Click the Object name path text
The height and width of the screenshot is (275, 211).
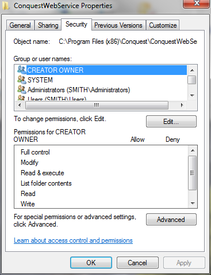click(x=128, y=42)
